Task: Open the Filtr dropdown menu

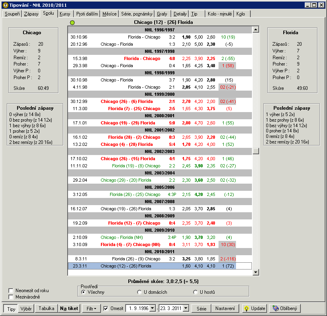Action: [x=91, y=308]
